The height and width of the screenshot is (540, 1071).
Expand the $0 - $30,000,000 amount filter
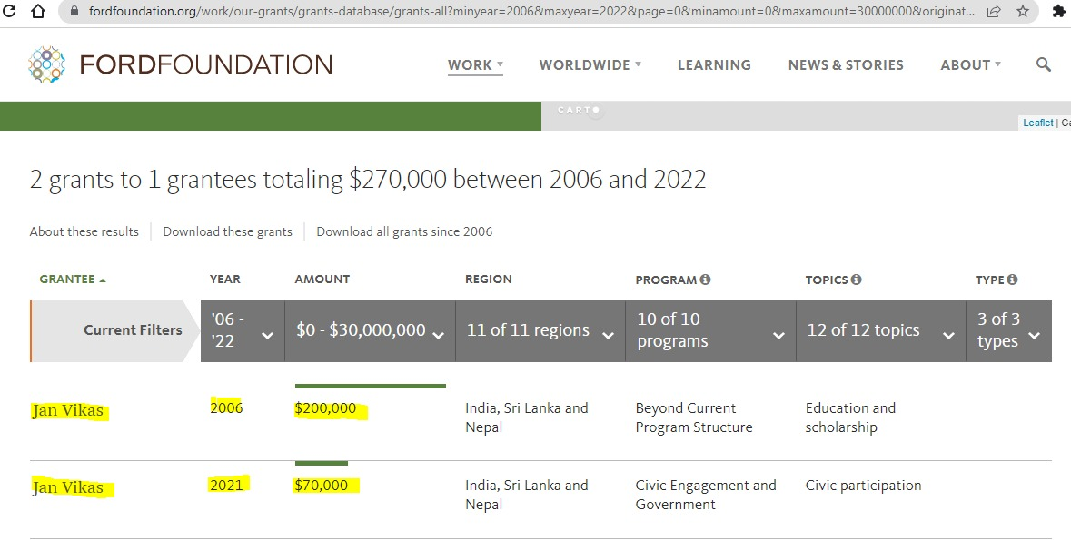(x=370, y=331)
